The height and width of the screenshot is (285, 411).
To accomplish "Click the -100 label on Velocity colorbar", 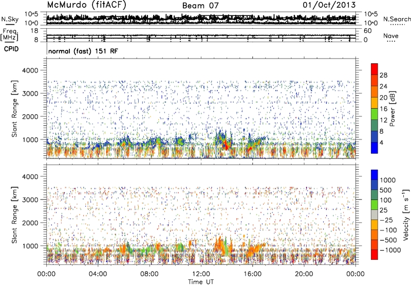I will pyautogui.click(x=388, y=230).
